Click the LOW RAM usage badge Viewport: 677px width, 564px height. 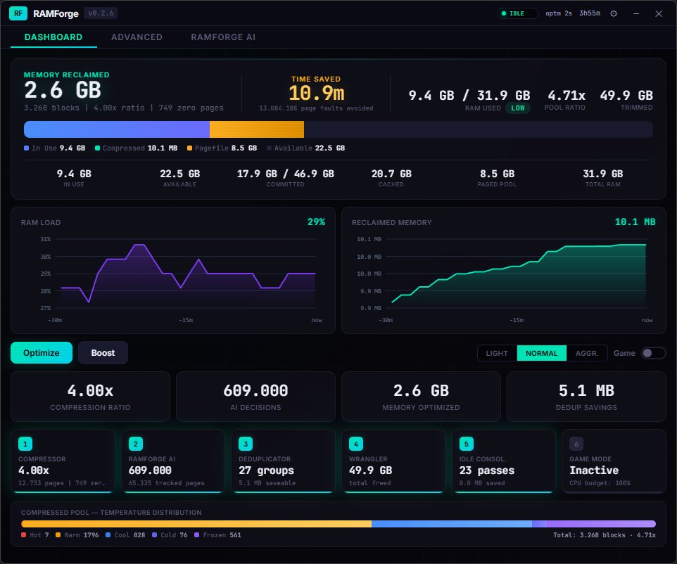[x=518, y=108]
